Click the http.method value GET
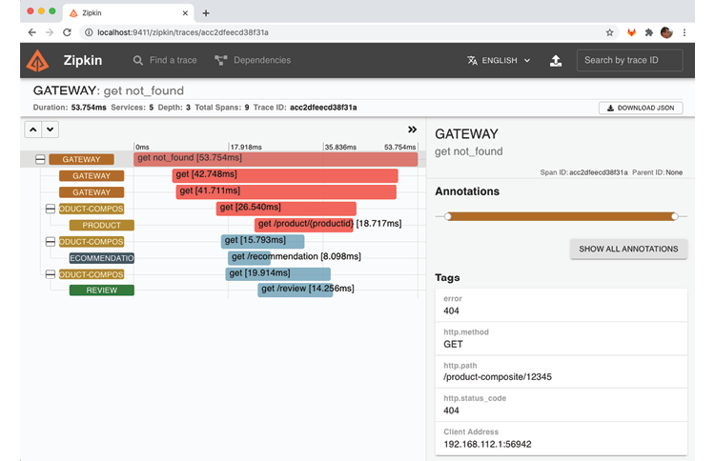This screenshot has width=715, height=461. pyautogui.click(x=453, y=345)
